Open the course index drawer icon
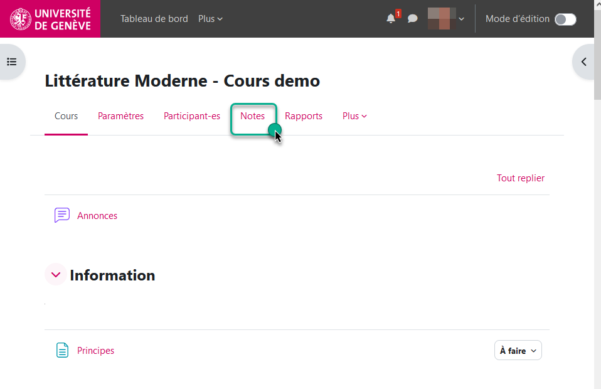 pos(11,61)
